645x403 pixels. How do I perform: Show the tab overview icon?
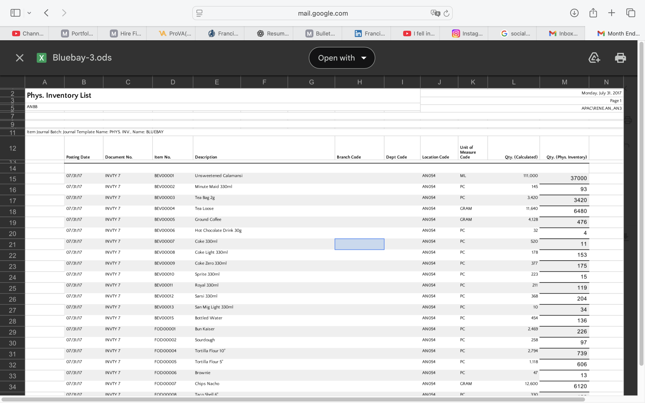(x=631, y=13)
